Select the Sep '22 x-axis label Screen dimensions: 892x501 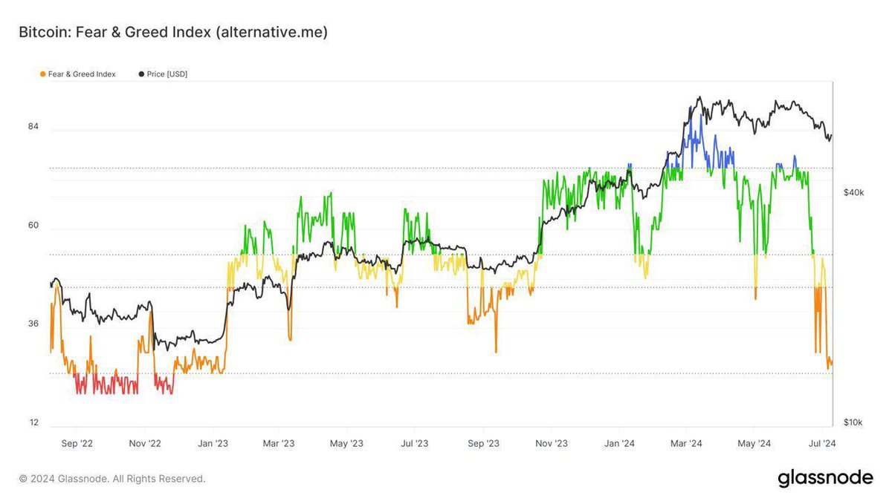point(77,444)
